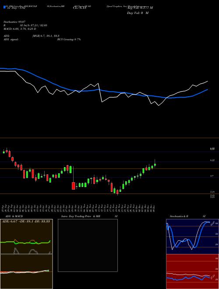Viewport: 219px width, 289px height.
Task: Click the "MACD: 6.08, 5.78, 0.25 D" line
Action: [20, 29]
